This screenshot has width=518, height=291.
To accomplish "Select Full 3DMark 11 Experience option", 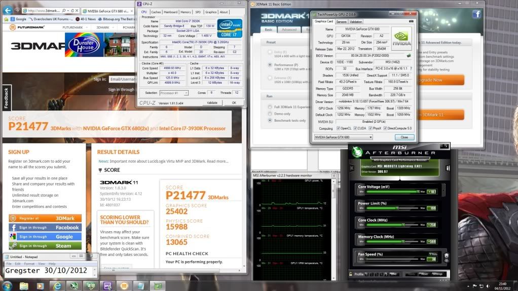I will [x=270, y=107].
